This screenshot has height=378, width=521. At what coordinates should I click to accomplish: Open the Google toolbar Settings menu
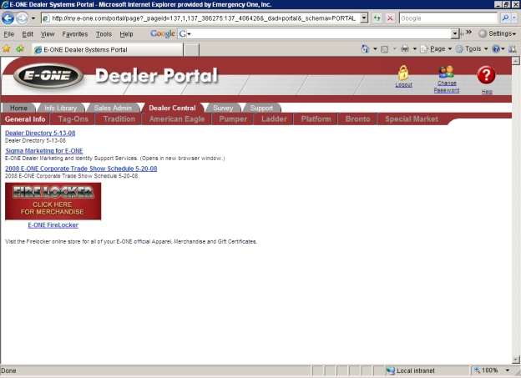(x=498, y=33)
